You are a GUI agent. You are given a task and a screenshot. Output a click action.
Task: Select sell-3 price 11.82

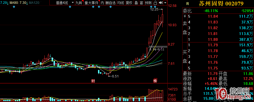click(x=213, y=28)
